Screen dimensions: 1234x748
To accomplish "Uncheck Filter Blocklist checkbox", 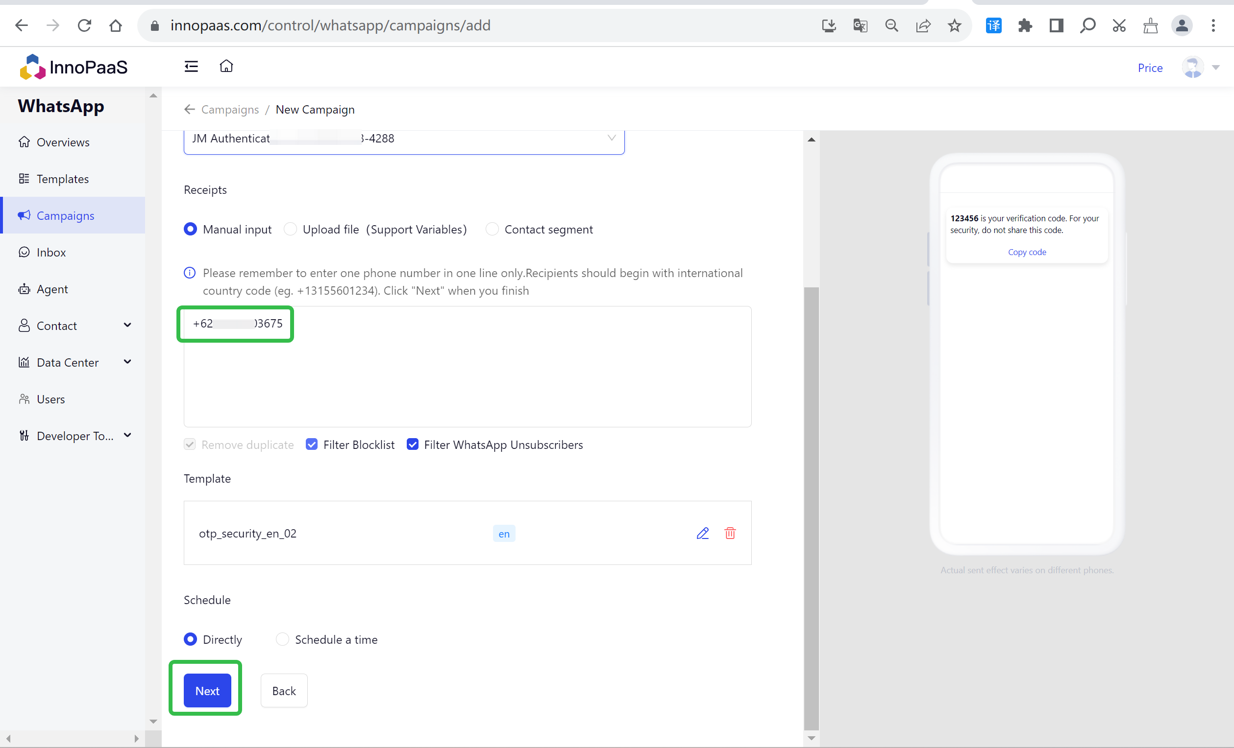I will pos(312,444).
